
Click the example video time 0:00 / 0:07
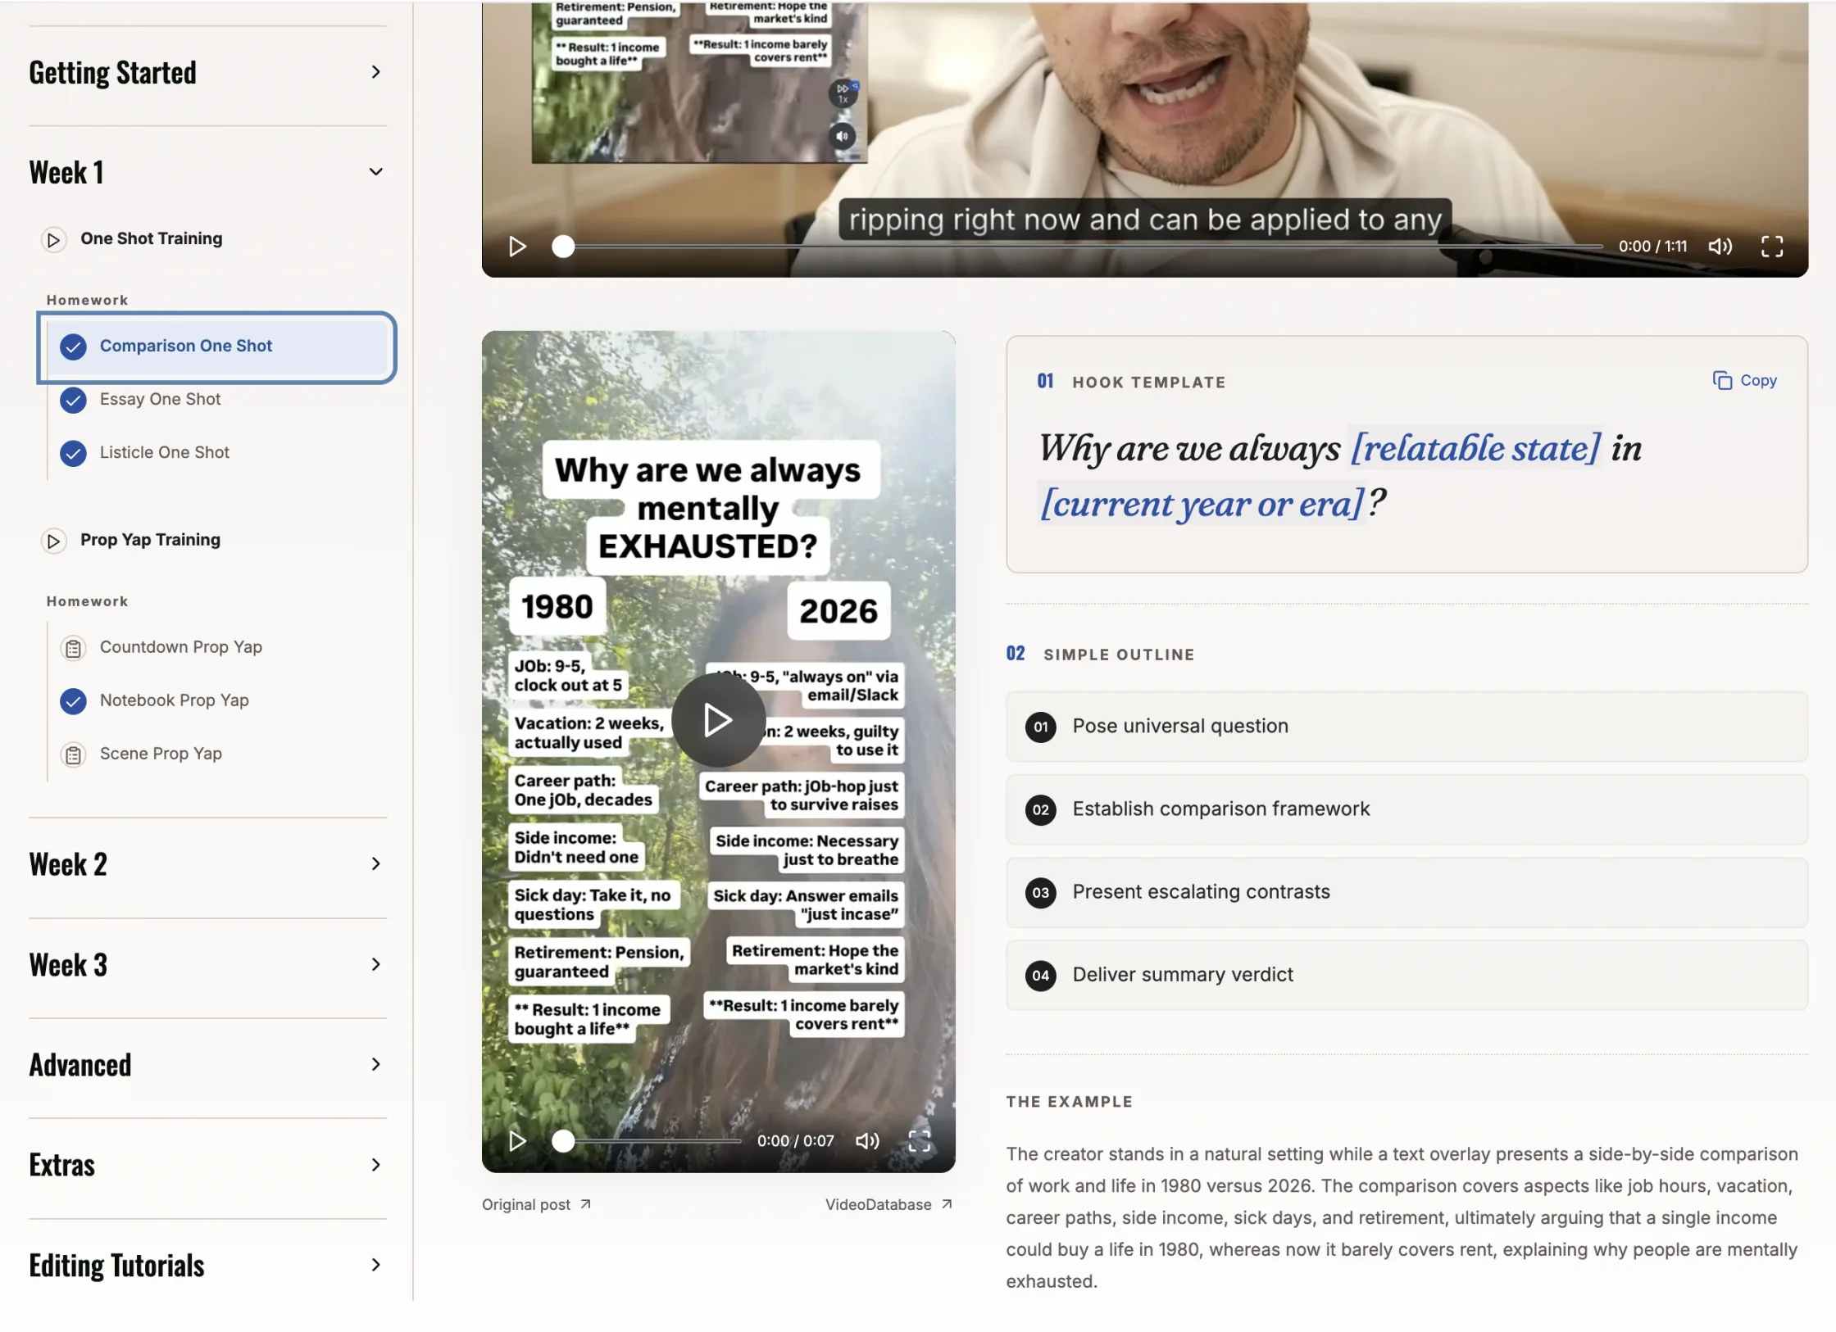click(x=795, y=1142)
